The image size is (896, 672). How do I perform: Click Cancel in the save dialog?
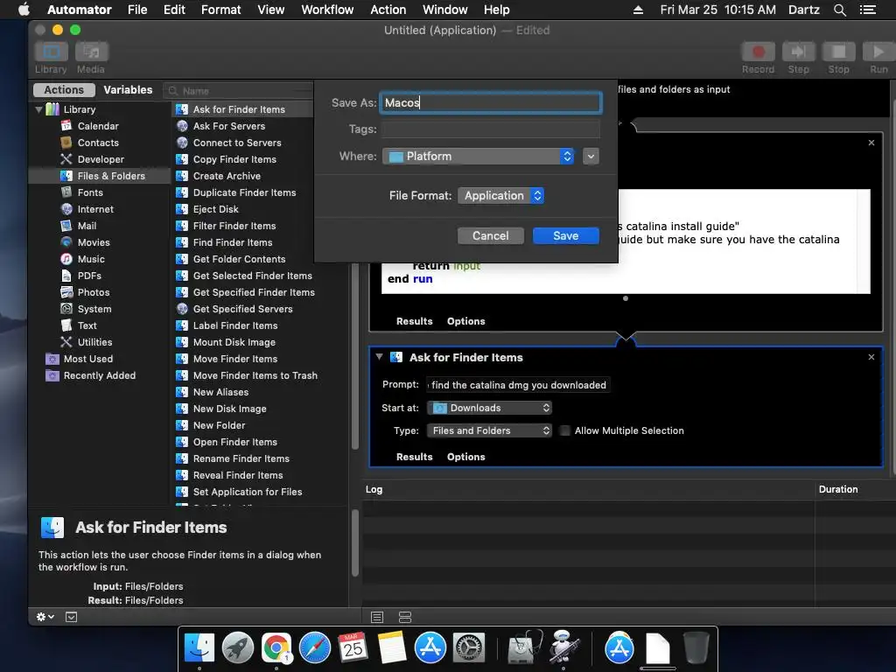point(490,235)
